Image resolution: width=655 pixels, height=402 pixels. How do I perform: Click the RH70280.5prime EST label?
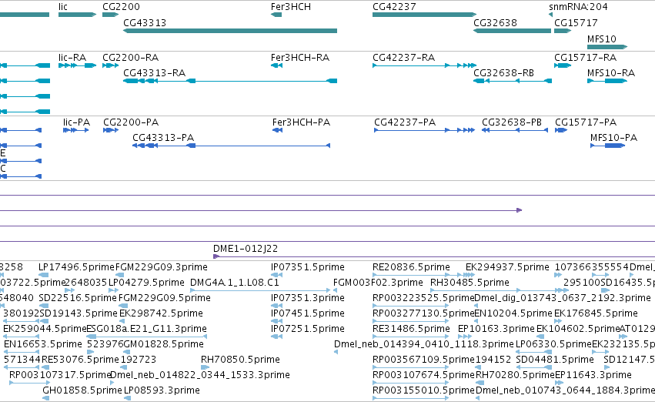click(x=515, y=375)
